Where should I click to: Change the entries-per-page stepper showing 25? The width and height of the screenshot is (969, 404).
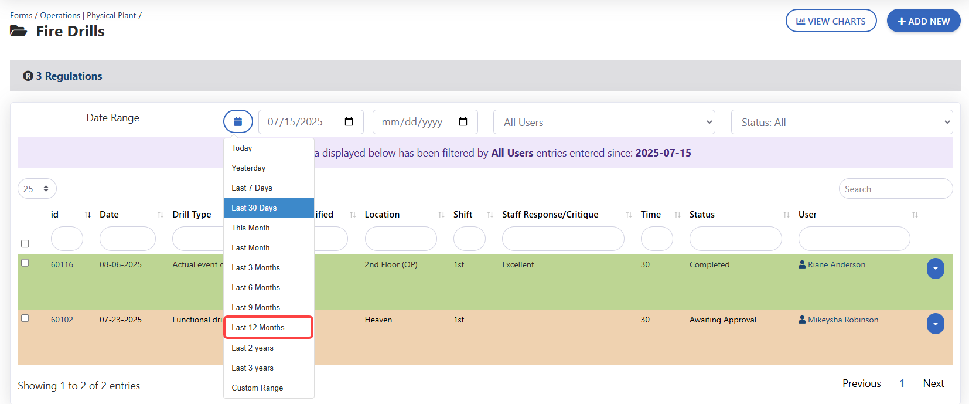pos(37,189)
